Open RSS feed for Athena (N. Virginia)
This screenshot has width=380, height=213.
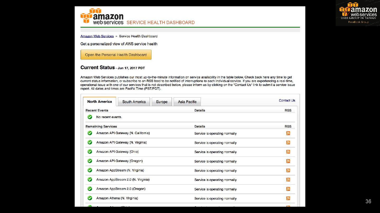point(288,198)
